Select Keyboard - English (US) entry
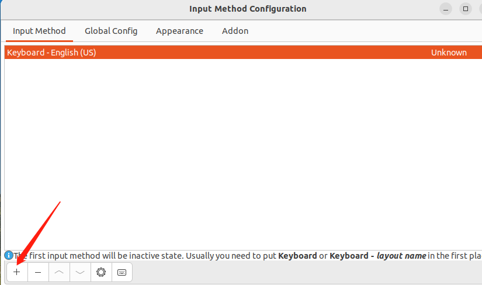Viewport: 482px width, 285px height. coord(51,53)
